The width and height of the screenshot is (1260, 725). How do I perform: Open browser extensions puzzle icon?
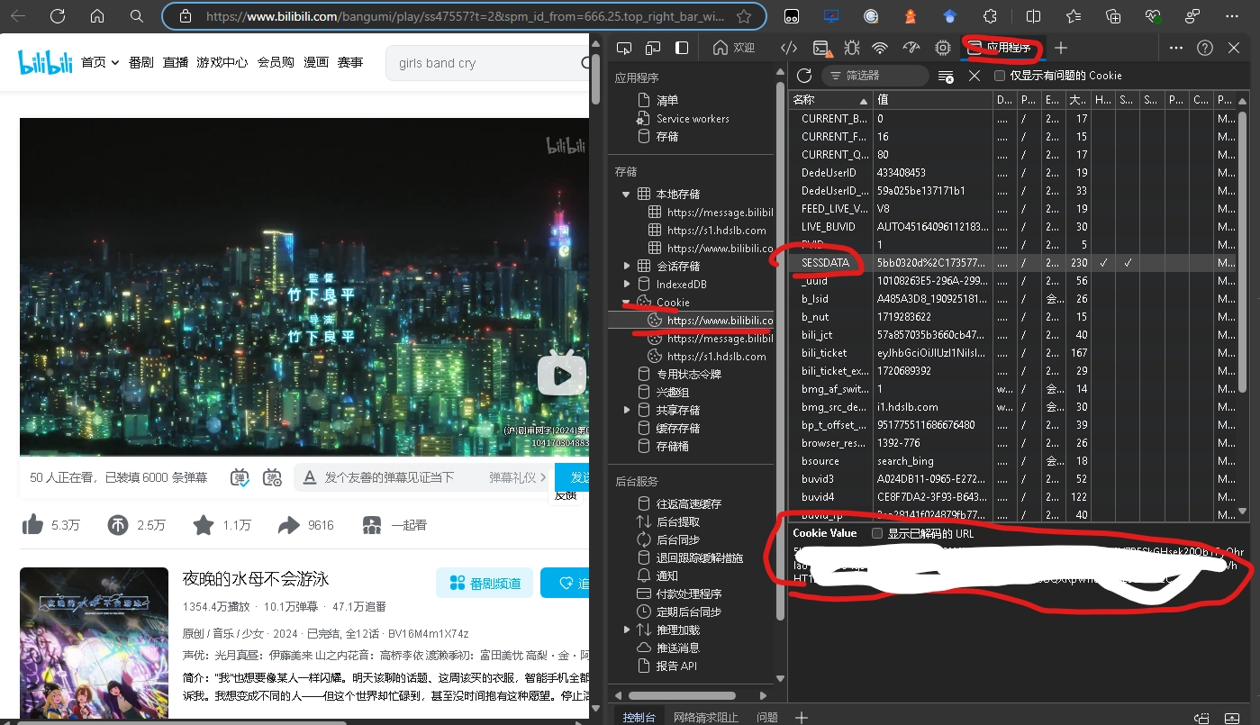click(x=990, y=16)
